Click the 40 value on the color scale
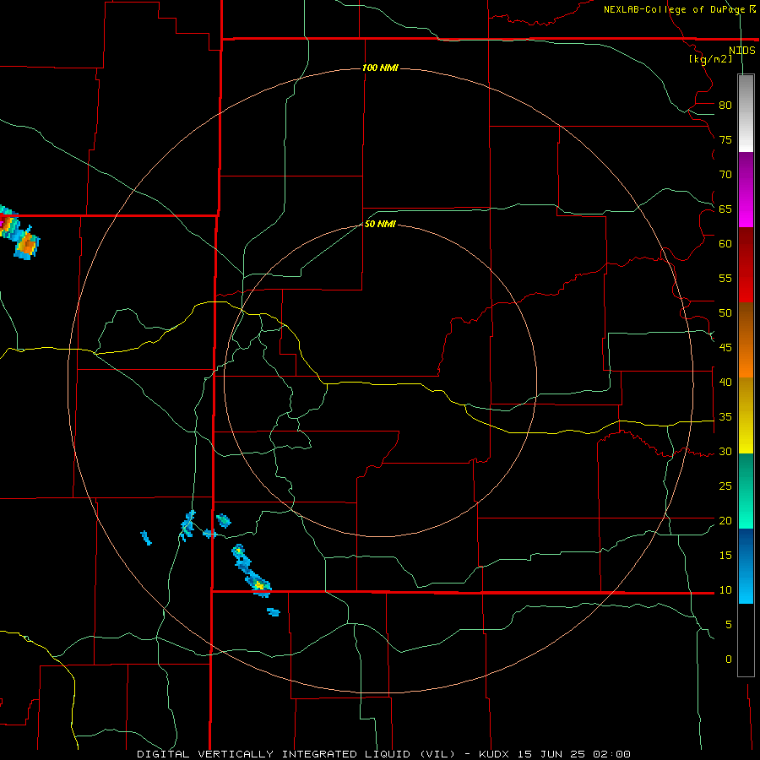This screenshot has height=760, width=760. coord(725,383)
